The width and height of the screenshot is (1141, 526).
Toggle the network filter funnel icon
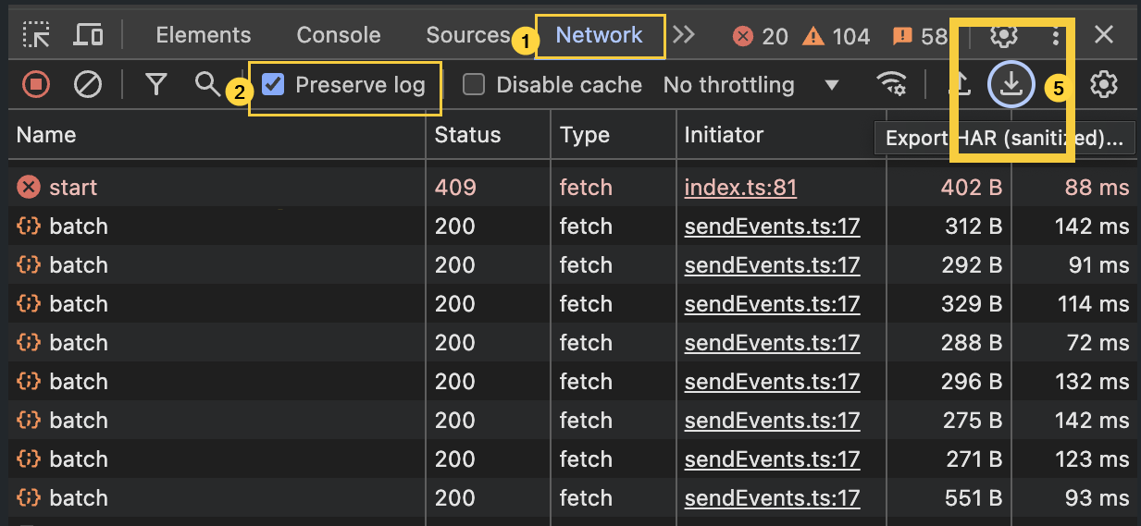coord(156,85)
